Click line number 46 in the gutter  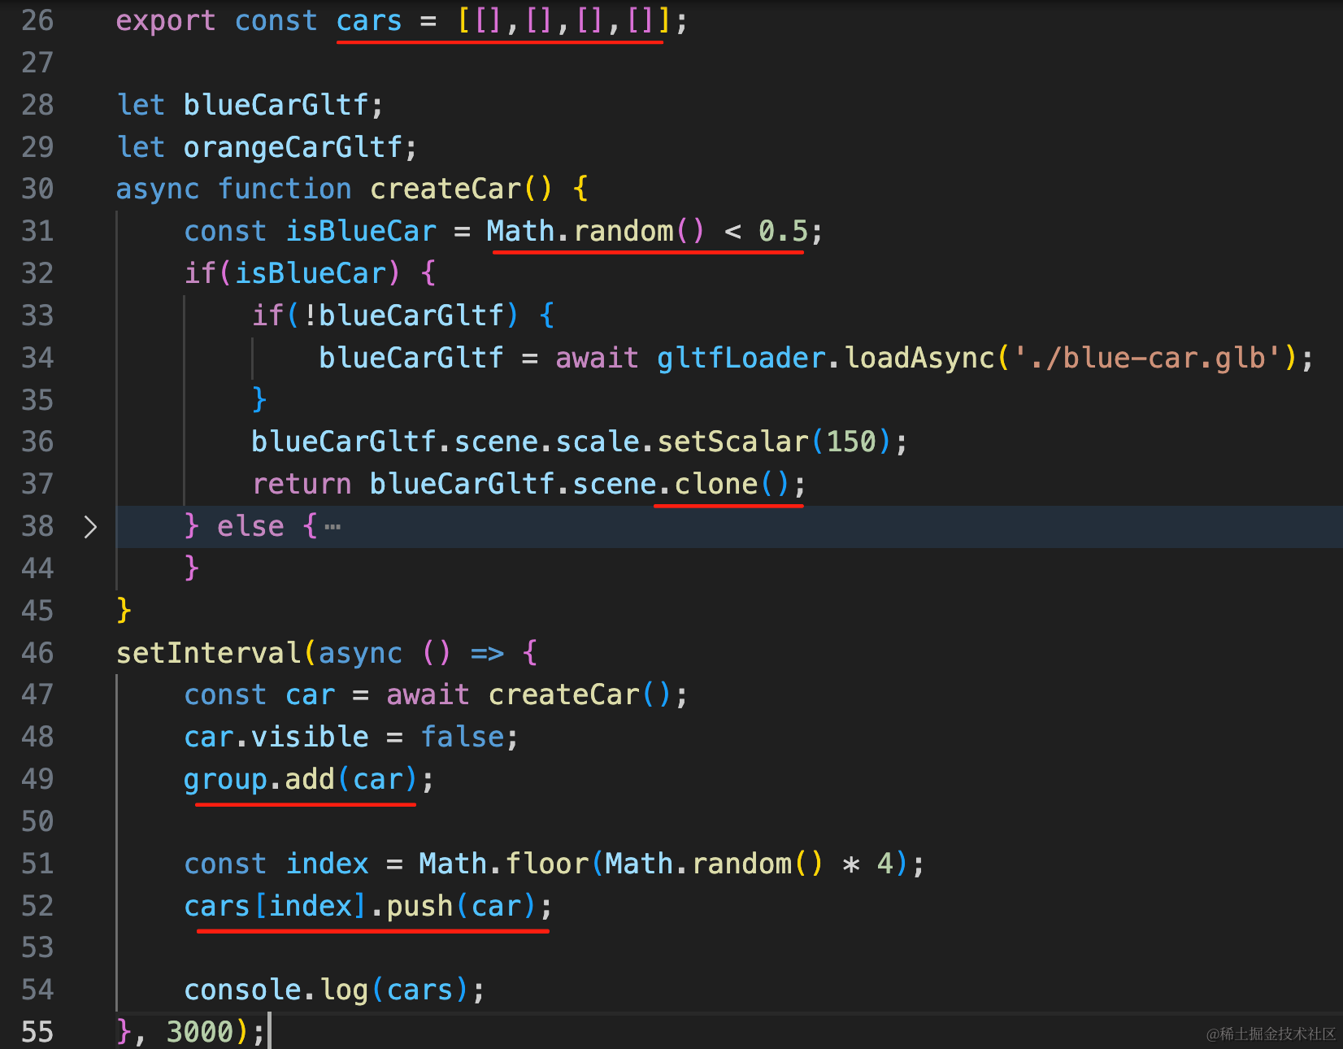coord(37,652)
